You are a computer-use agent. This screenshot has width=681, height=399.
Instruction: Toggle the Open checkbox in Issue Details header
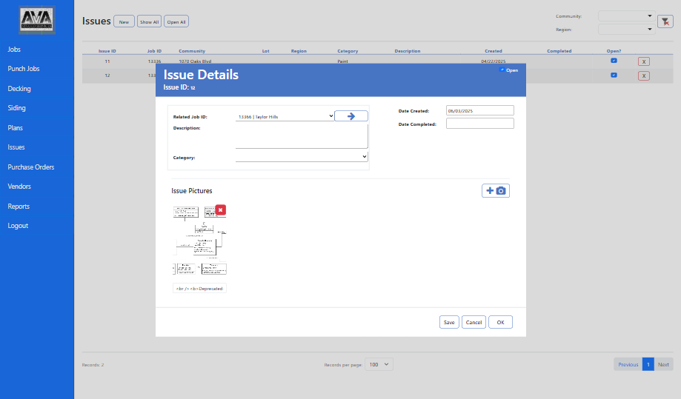502,70
